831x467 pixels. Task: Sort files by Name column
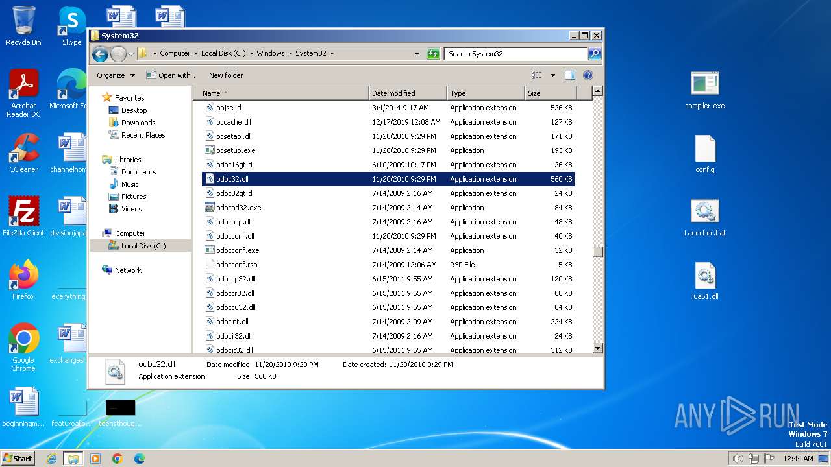pyautogui.click(x=281, y=93)
